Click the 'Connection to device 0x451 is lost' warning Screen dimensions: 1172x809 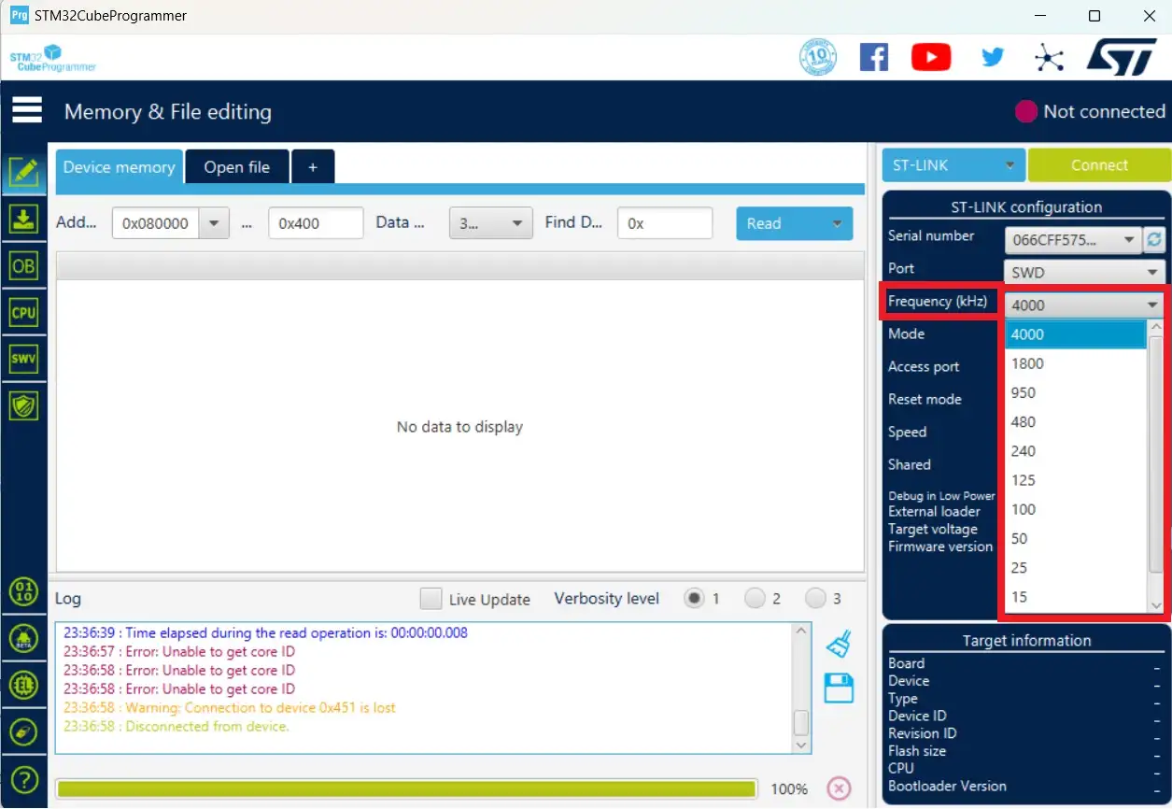230,707
